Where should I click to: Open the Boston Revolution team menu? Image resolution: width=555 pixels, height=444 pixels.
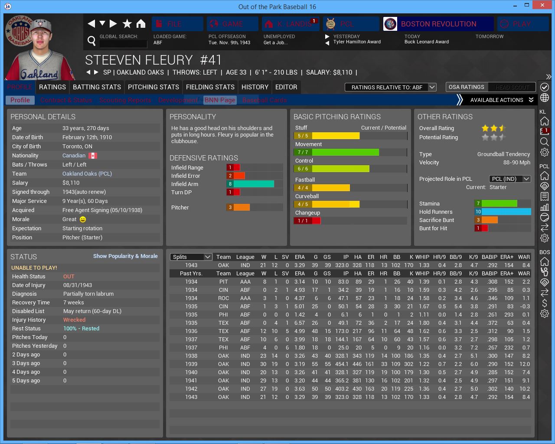438,24
